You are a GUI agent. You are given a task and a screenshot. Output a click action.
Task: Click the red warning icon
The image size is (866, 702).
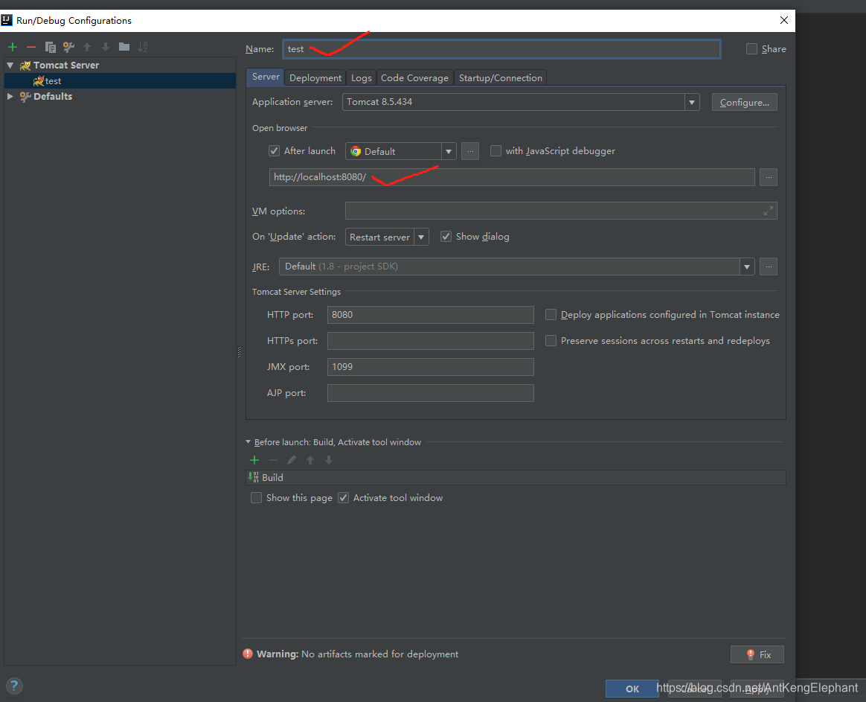(x=248, y=654)
